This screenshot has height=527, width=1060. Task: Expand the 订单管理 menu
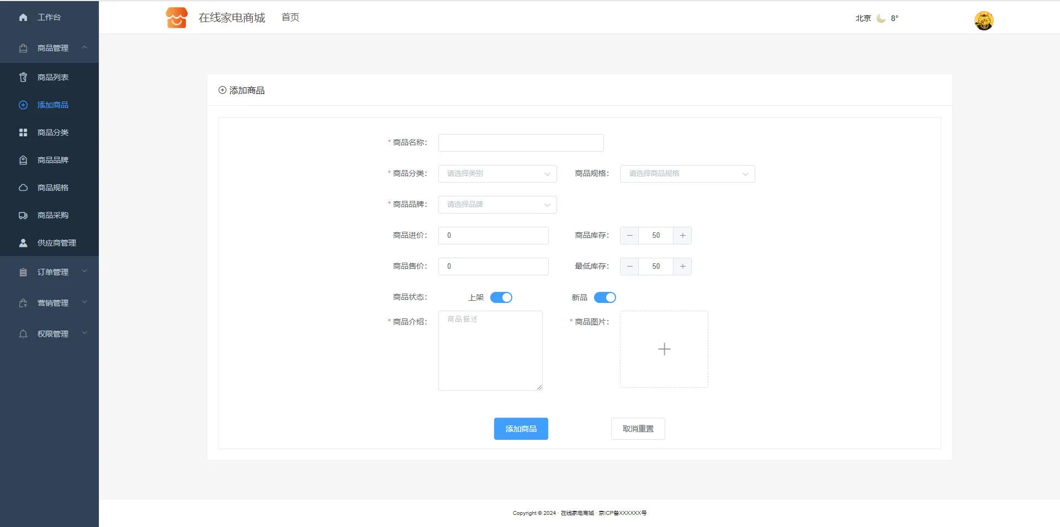tap(52, 272)
